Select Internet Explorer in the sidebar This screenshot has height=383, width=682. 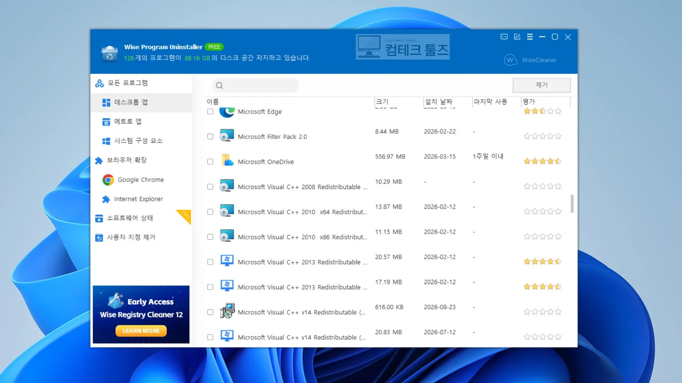[x=141, y=199]
